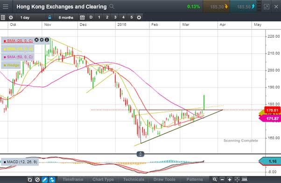Click the Feb label on the time axis

pyautogui.click(x=155, y=25)
